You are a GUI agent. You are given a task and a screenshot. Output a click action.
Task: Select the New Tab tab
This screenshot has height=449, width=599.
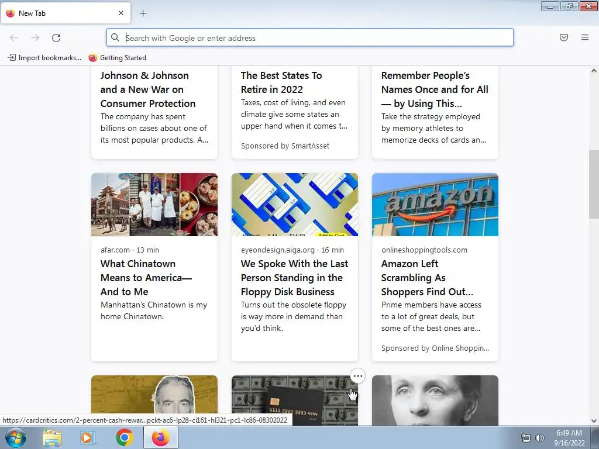[x=66, y=13]
